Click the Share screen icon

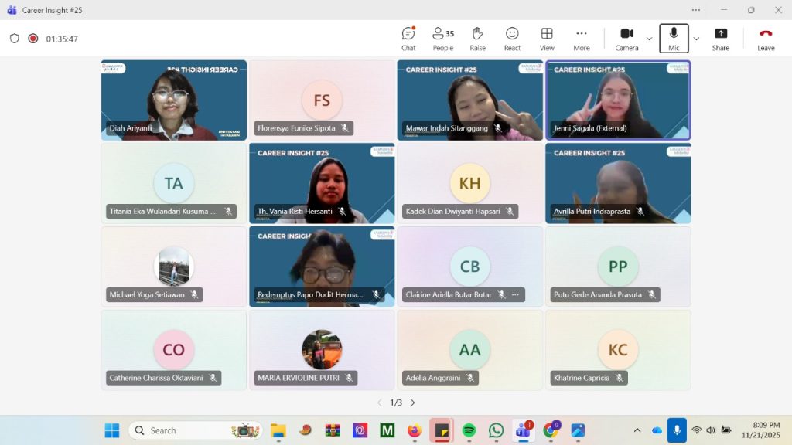pyautogui.click(x=720, y=38)
